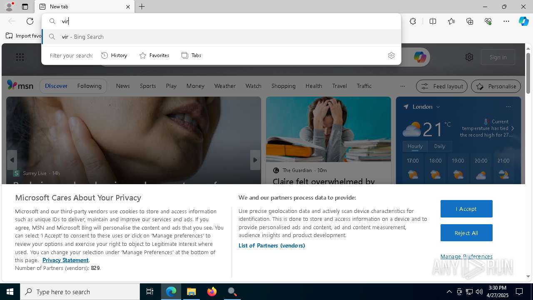Open the volume control in tray

pos(479,292)
